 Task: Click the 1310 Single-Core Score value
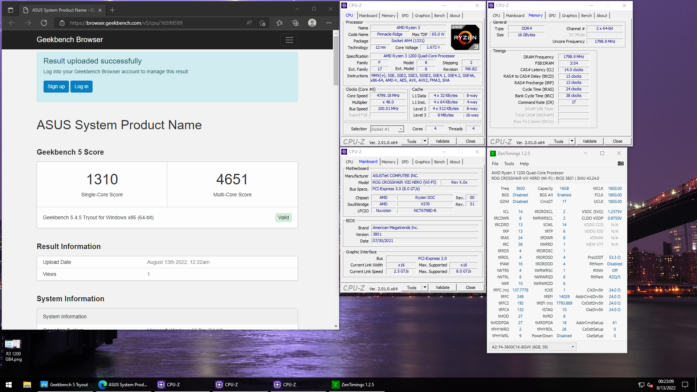[102, 179]
